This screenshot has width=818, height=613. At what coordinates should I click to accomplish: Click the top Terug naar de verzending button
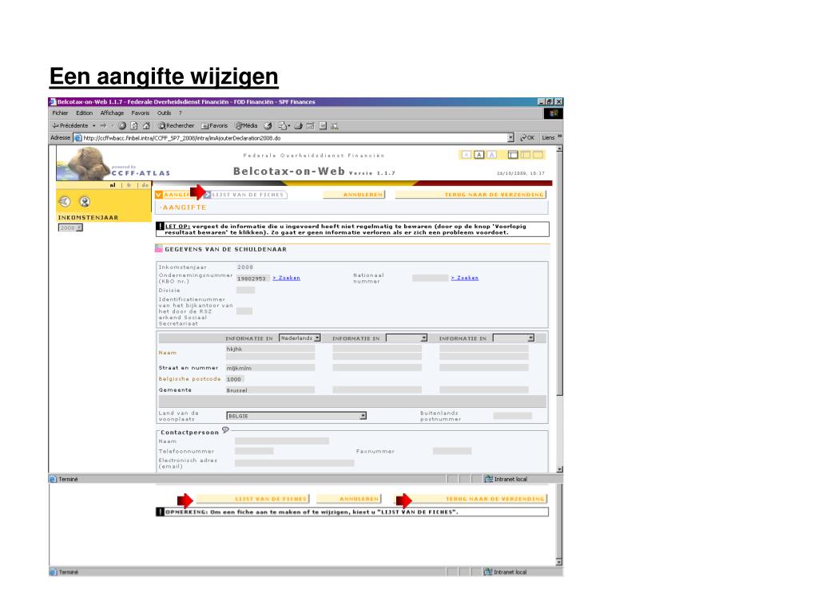[x=471, y=195]
